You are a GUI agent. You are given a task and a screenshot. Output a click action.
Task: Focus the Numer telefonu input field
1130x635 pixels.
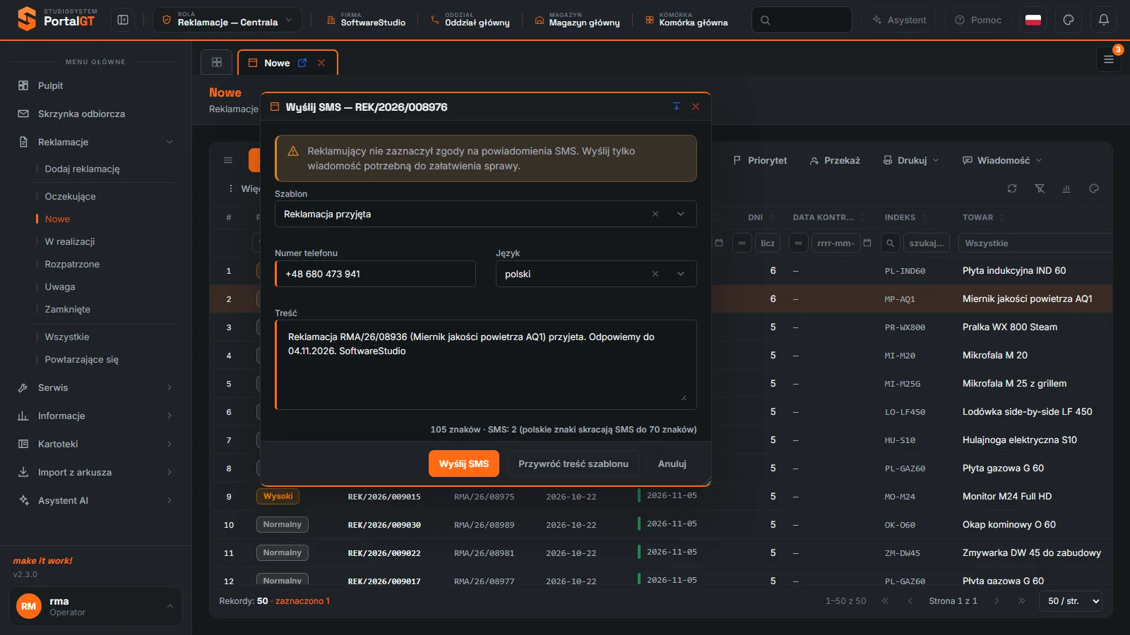click(375, 274)
